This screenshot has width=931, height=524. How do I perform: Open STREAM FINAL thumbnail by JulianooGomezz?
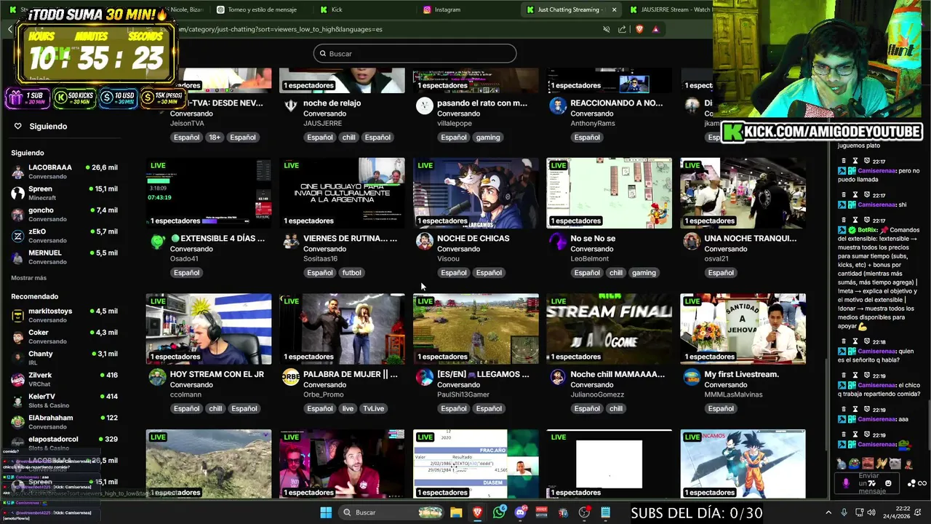click(x=610, y=329)
